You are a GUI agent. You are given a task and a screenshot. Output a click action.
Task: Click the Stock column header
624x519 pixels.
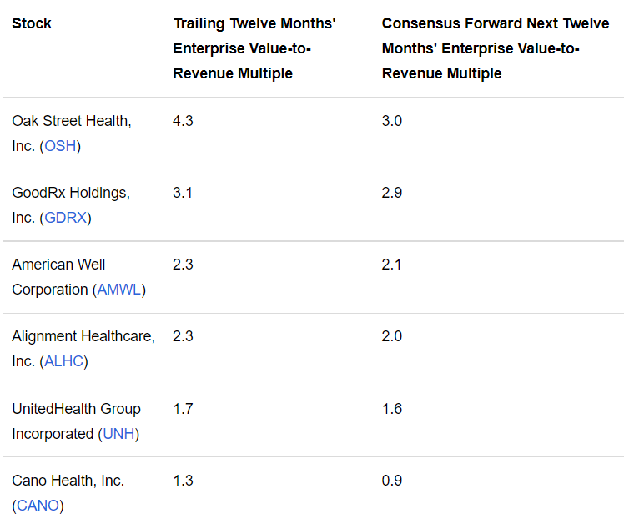click(x=32, y=23)
